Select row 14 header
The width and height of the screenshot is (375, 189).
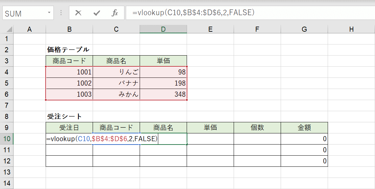tap(7, 183)
